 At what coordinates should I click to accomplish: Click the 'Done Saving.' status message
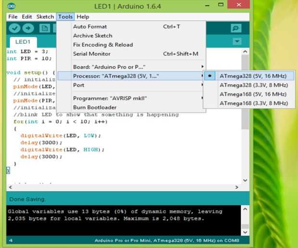coord(27,199)
